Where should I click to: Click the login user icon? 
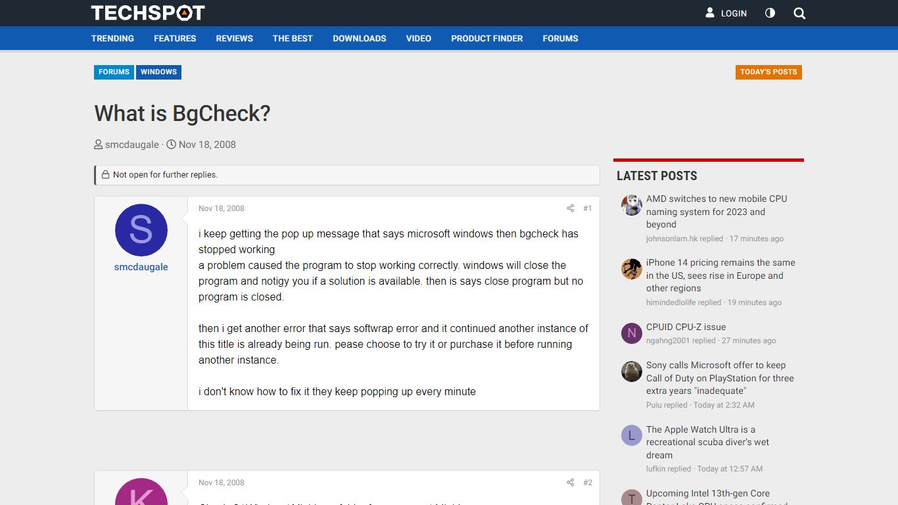point(710,12)
